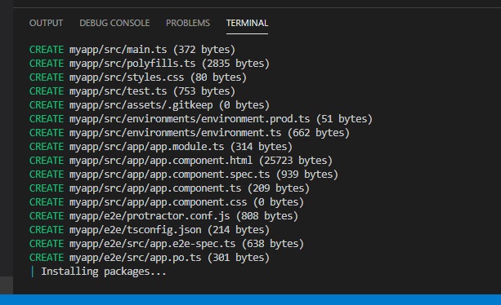
Task: Open the app.module.ts file path
Action: click(146, 147)
